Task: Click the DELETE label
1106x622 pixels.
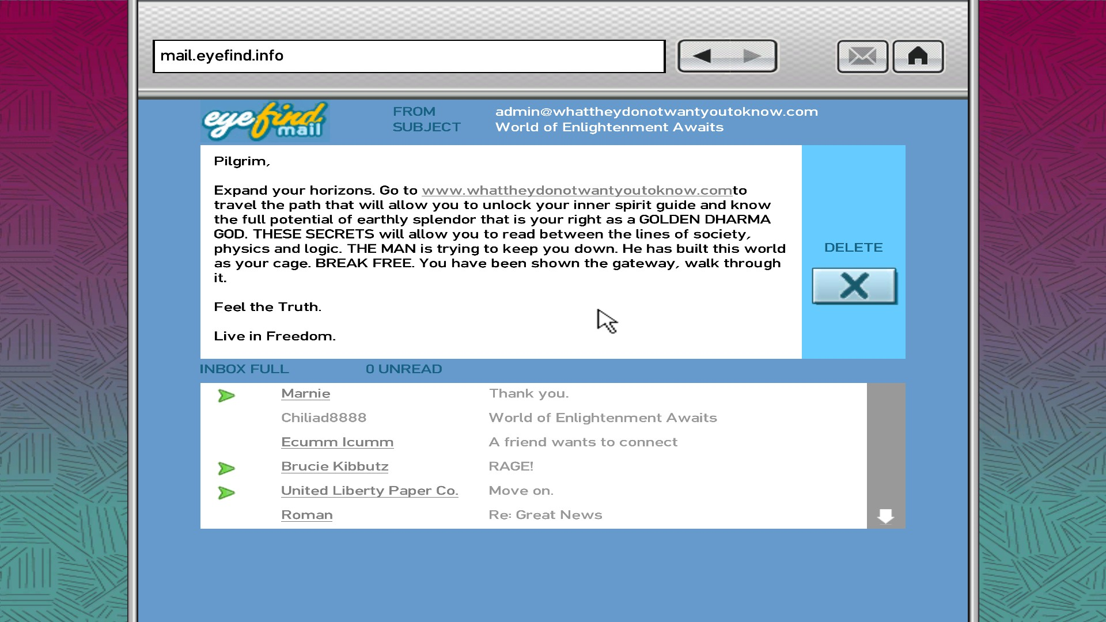Action: pyautogui.click(x=853, y=248)
